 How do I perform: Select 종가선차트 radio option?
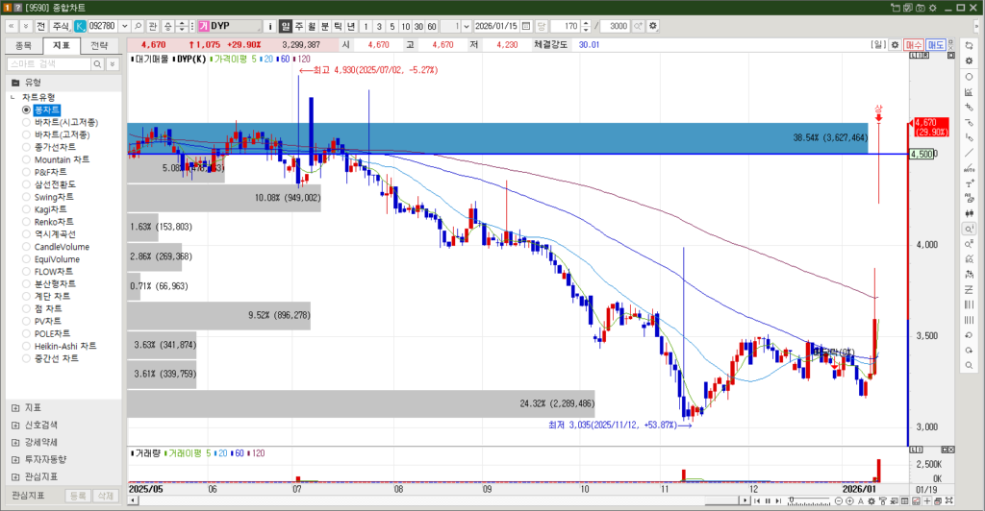(26, 147)
